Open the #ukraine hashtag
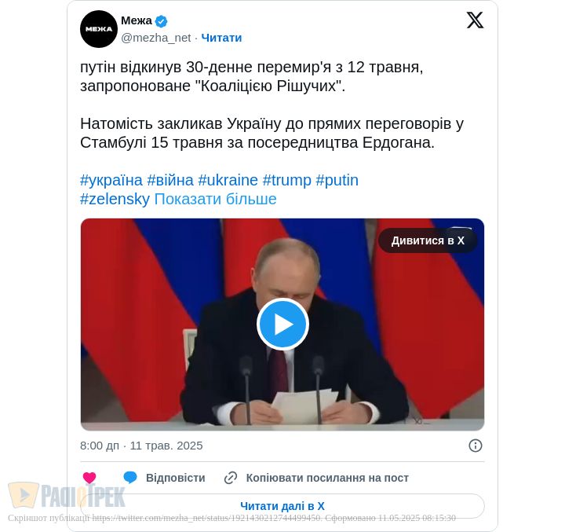The image size is (565, 532). (228, 180)
